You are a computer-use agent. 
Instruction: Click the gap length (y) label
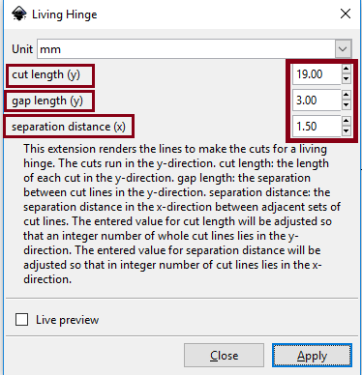47,101
